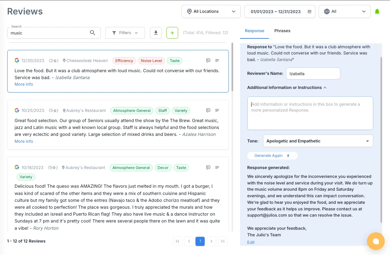Open calendar icon in date range picker

click(309, 11)
